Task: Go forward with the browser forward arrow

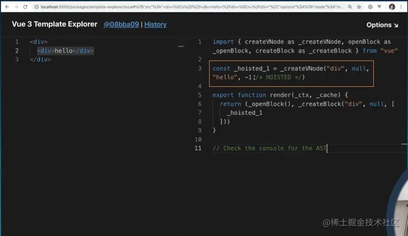Action: (16, 7)
